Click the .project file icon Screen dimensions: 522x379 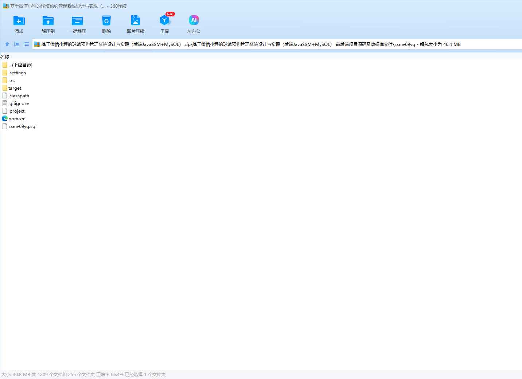click(5, 111)
